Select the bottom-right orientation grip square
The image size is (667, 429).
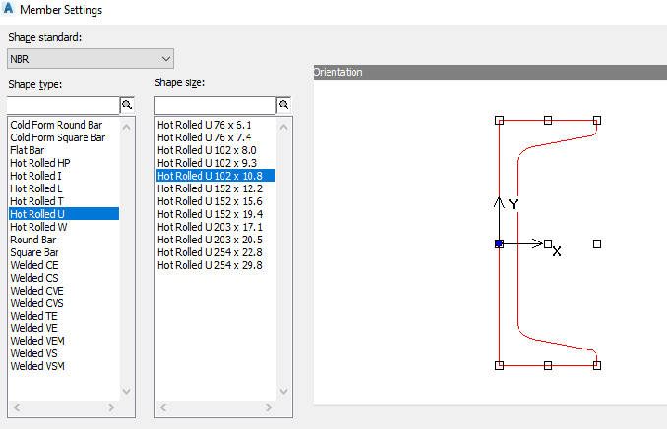(x=597, y=365)
